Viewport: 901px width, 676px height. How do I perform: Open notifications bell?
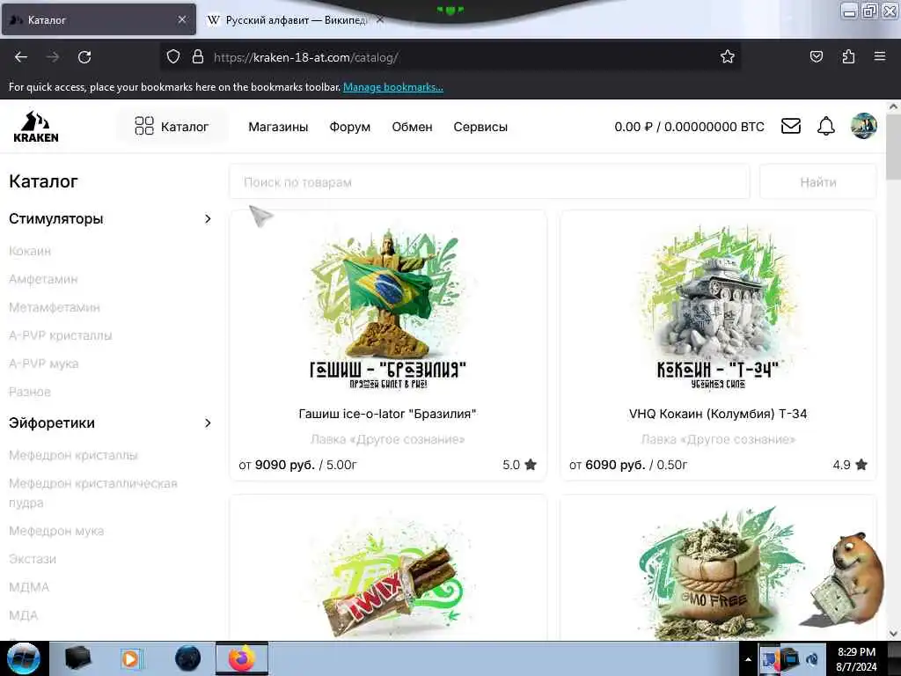(826, 126)
